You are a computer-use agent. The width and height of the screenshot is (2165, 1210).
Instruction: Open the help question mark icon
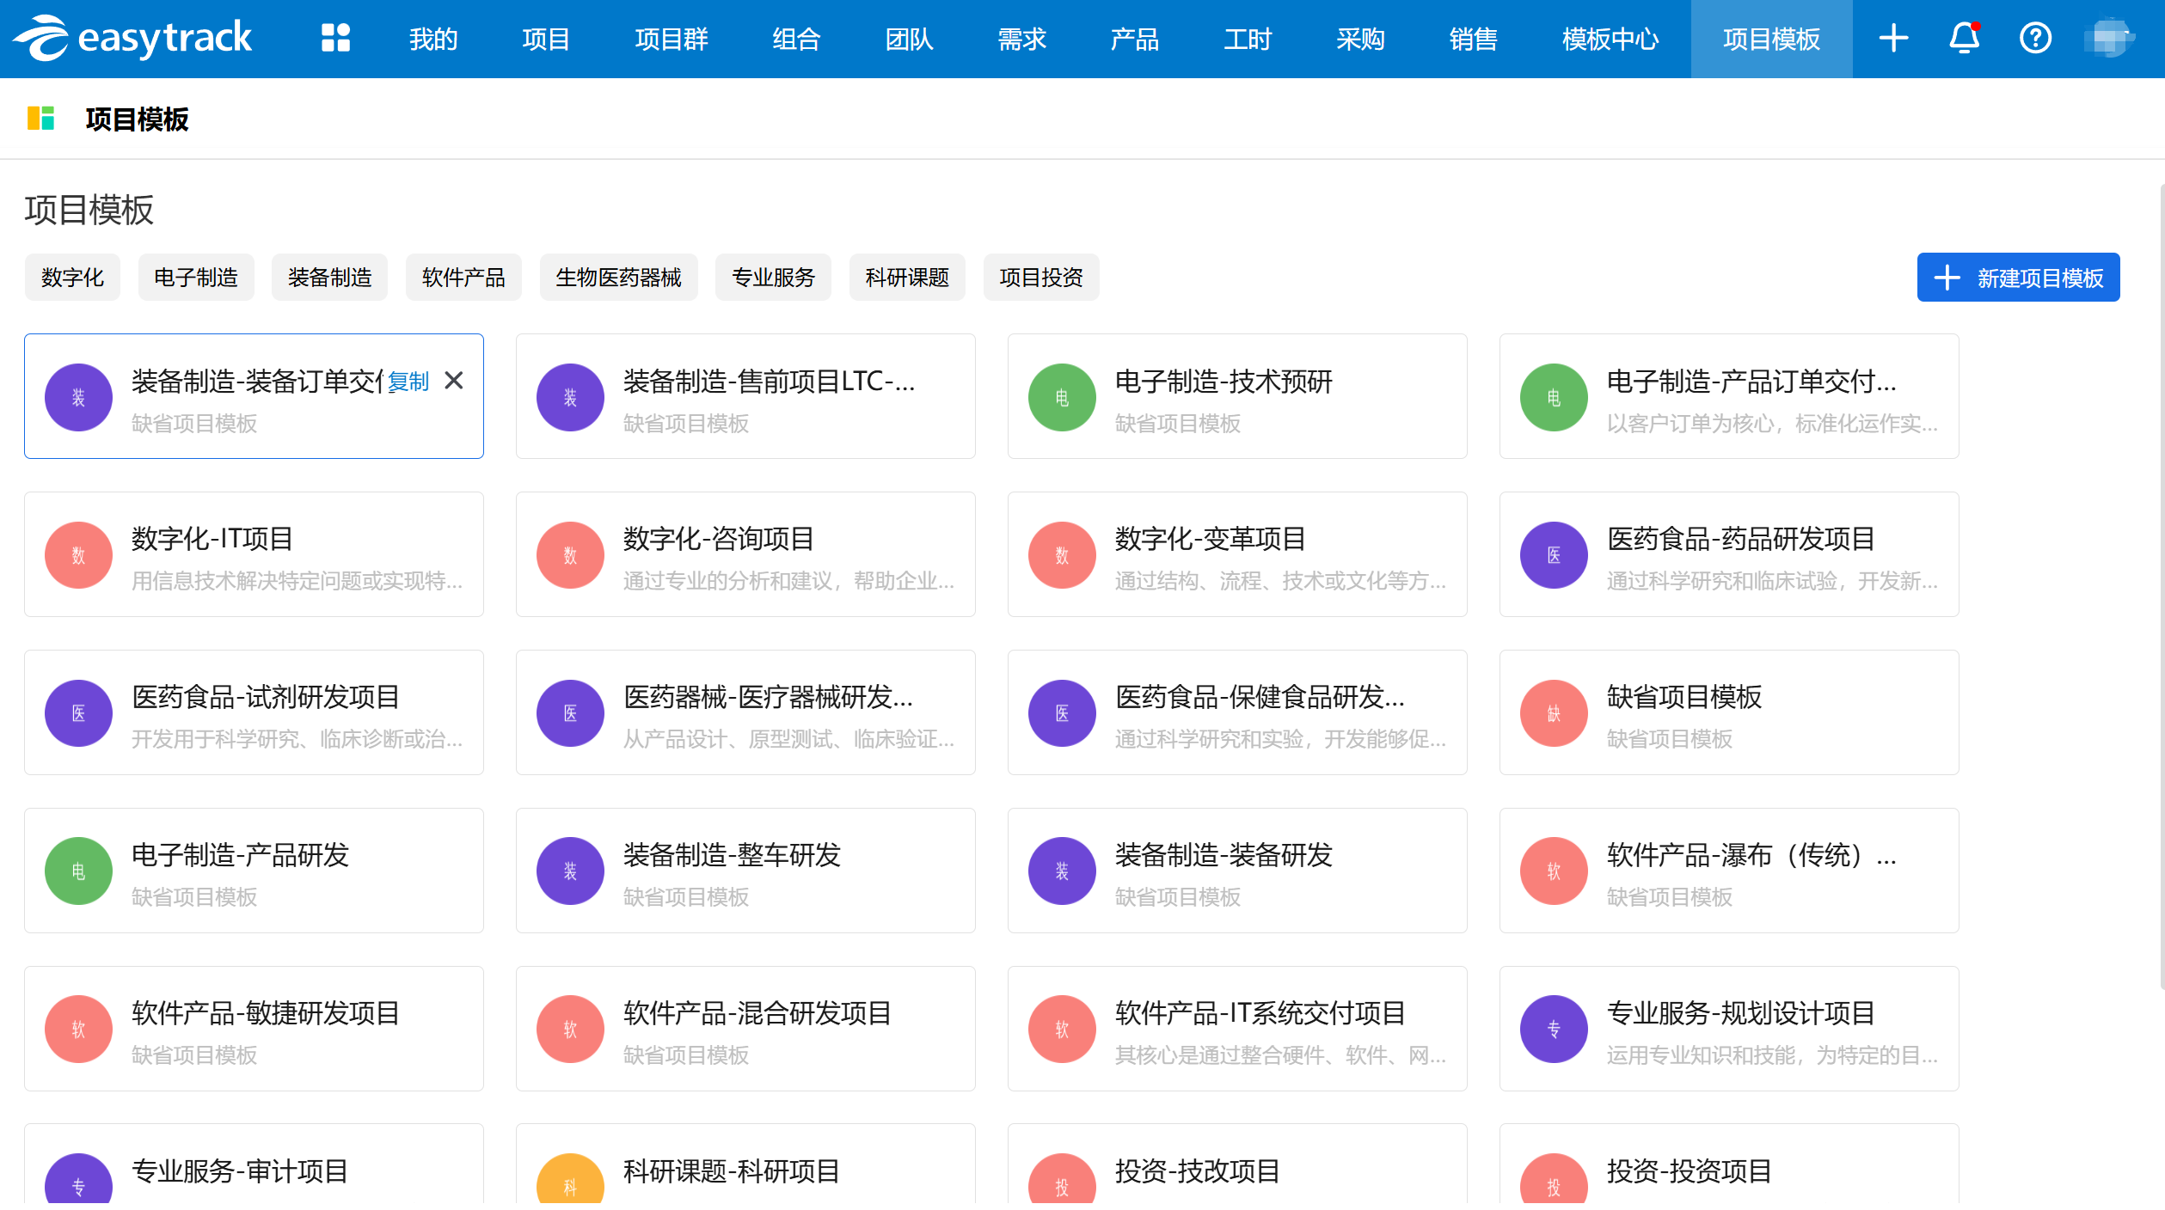(x=2035, y=38)
